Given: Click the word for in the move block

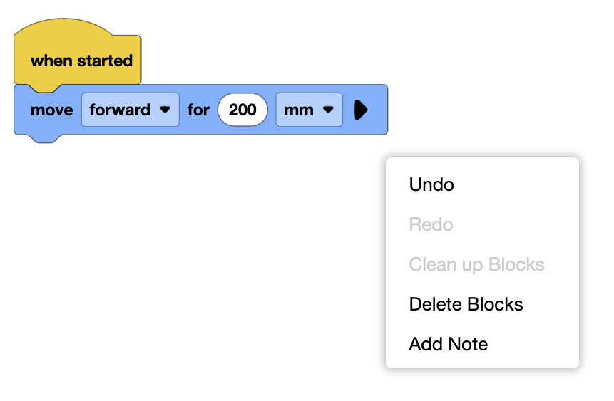Looking at the screenshot, I should click(x=198, y=110).
